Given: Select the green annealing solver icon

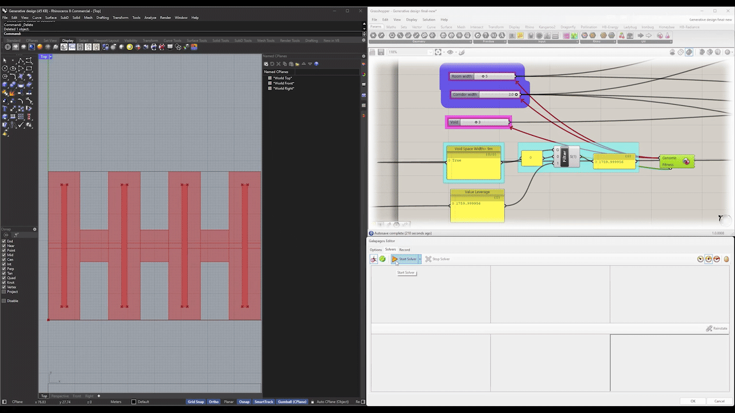Looking at the screenshot, I should (x=382, y=259).
